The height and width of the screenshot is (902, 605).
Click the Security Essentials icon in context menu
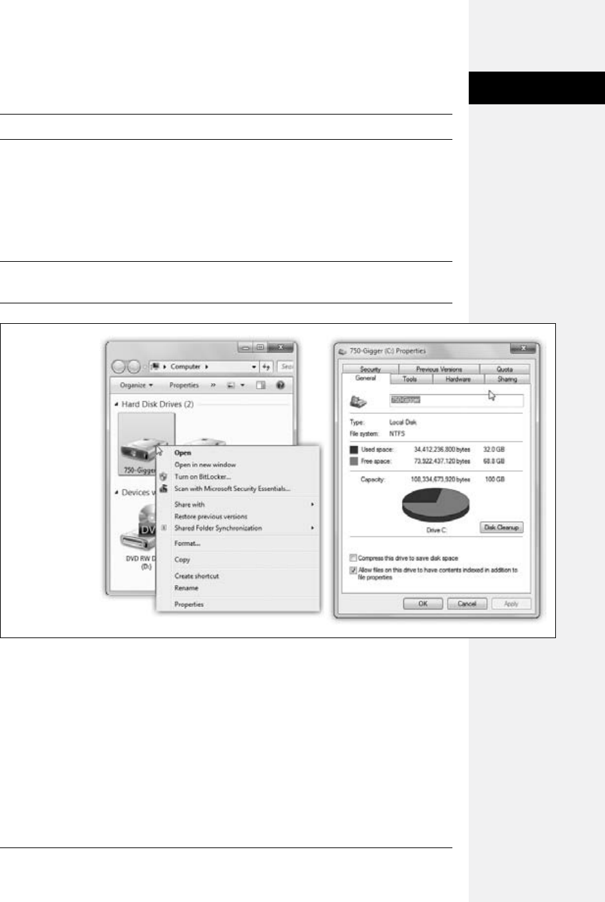point(164,488)
